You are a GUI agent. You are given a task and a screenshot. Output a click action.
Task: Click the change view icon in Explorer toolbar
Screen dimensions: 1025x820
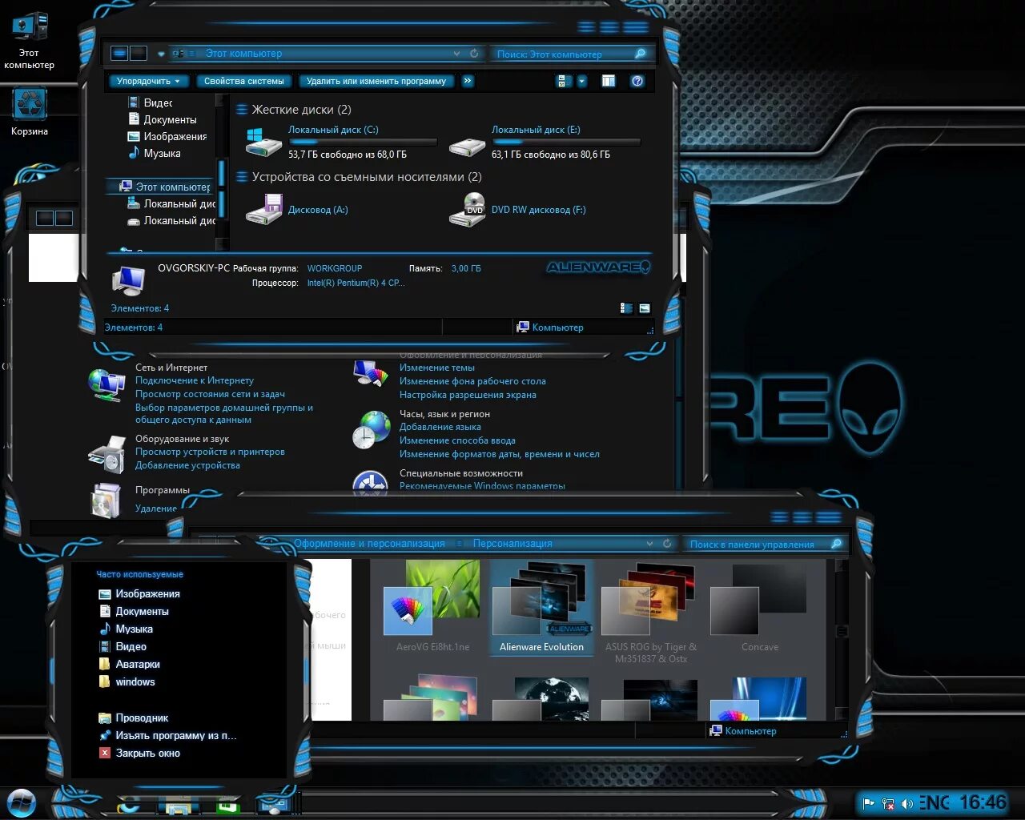[x=564, y=81]
